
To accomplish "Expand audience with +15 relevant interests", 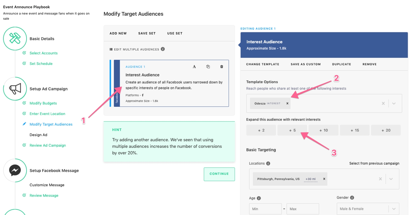I will 355,130.
